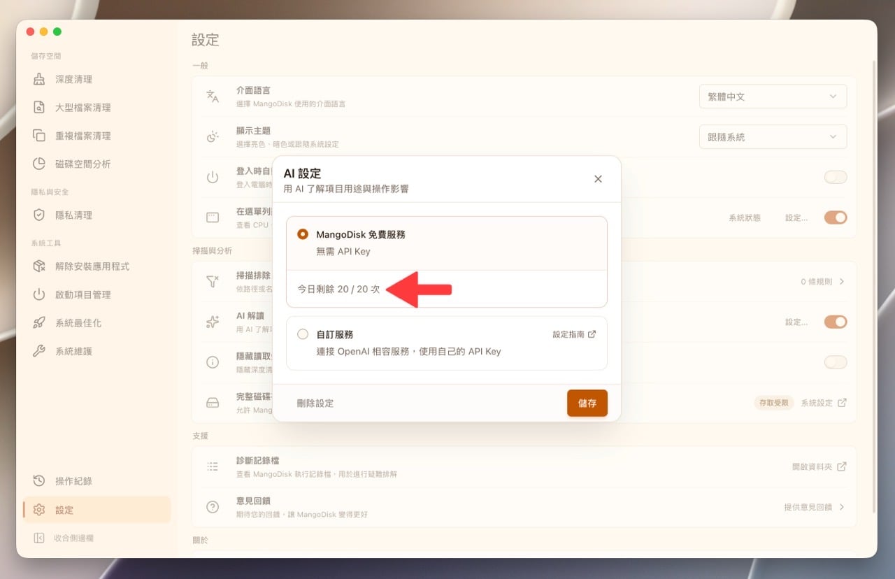Click the 存取受限 badge
Screen dimensions: 895x579
tap(774, 403)
